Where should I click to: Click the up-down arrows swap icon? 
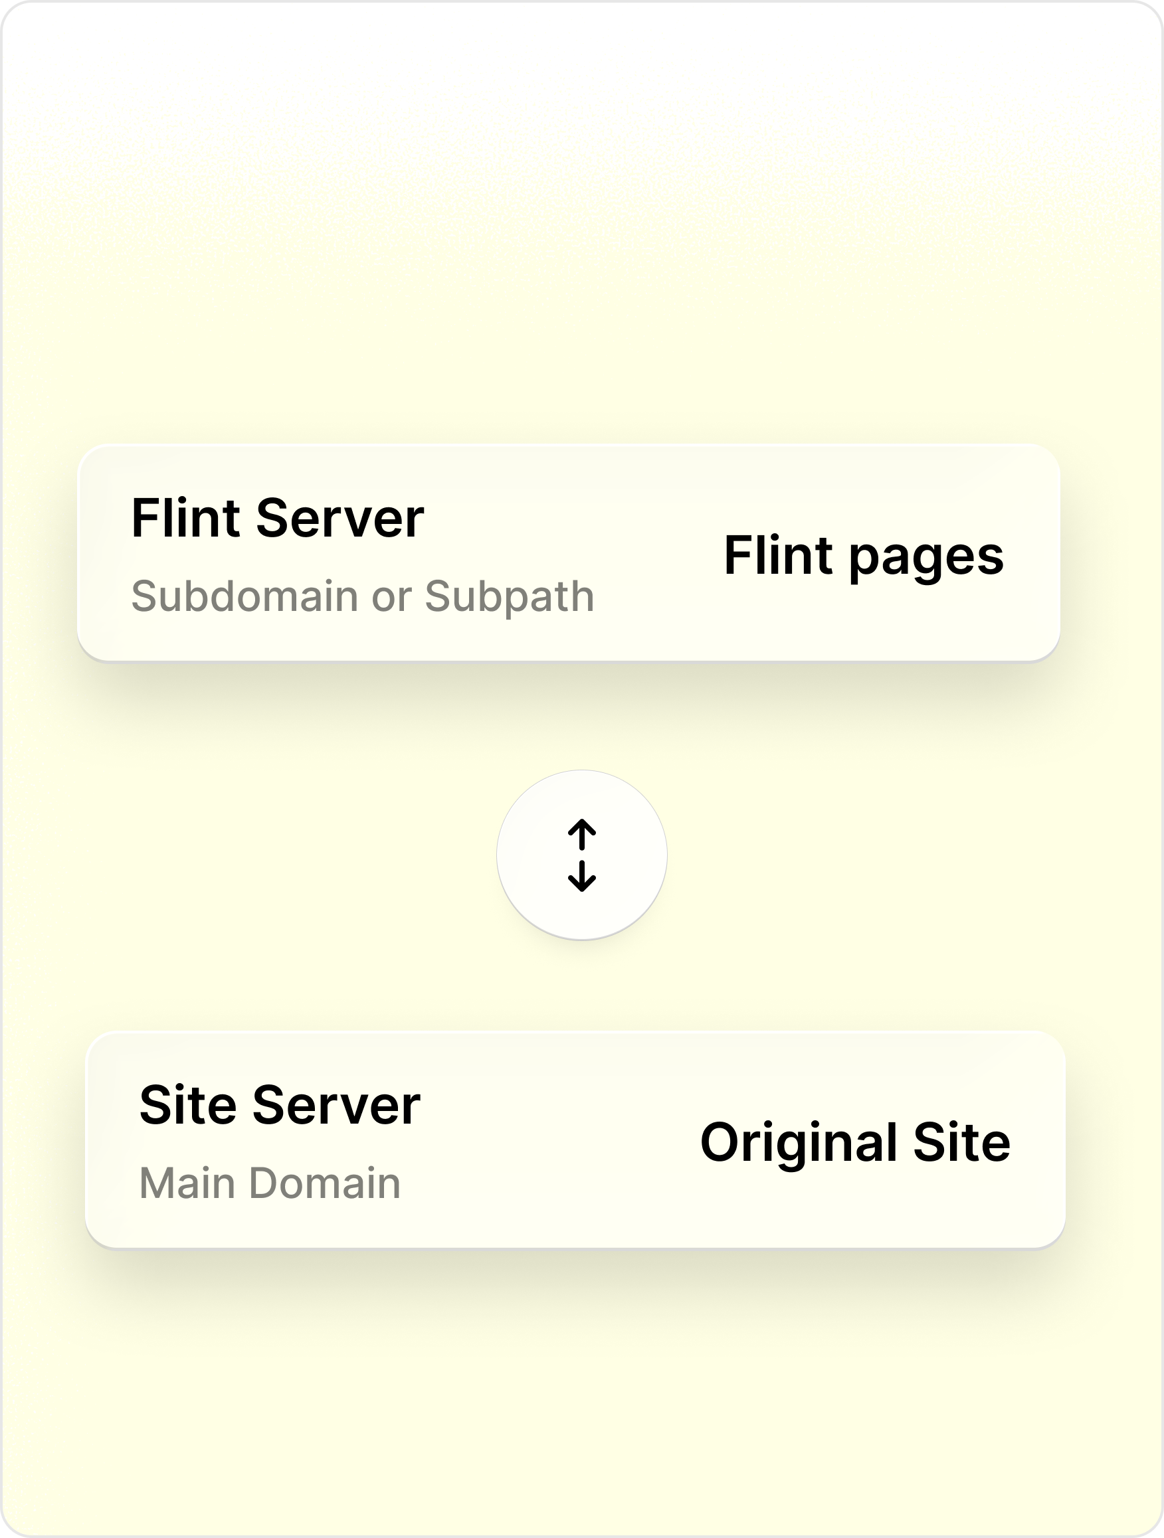coord(581,855)
